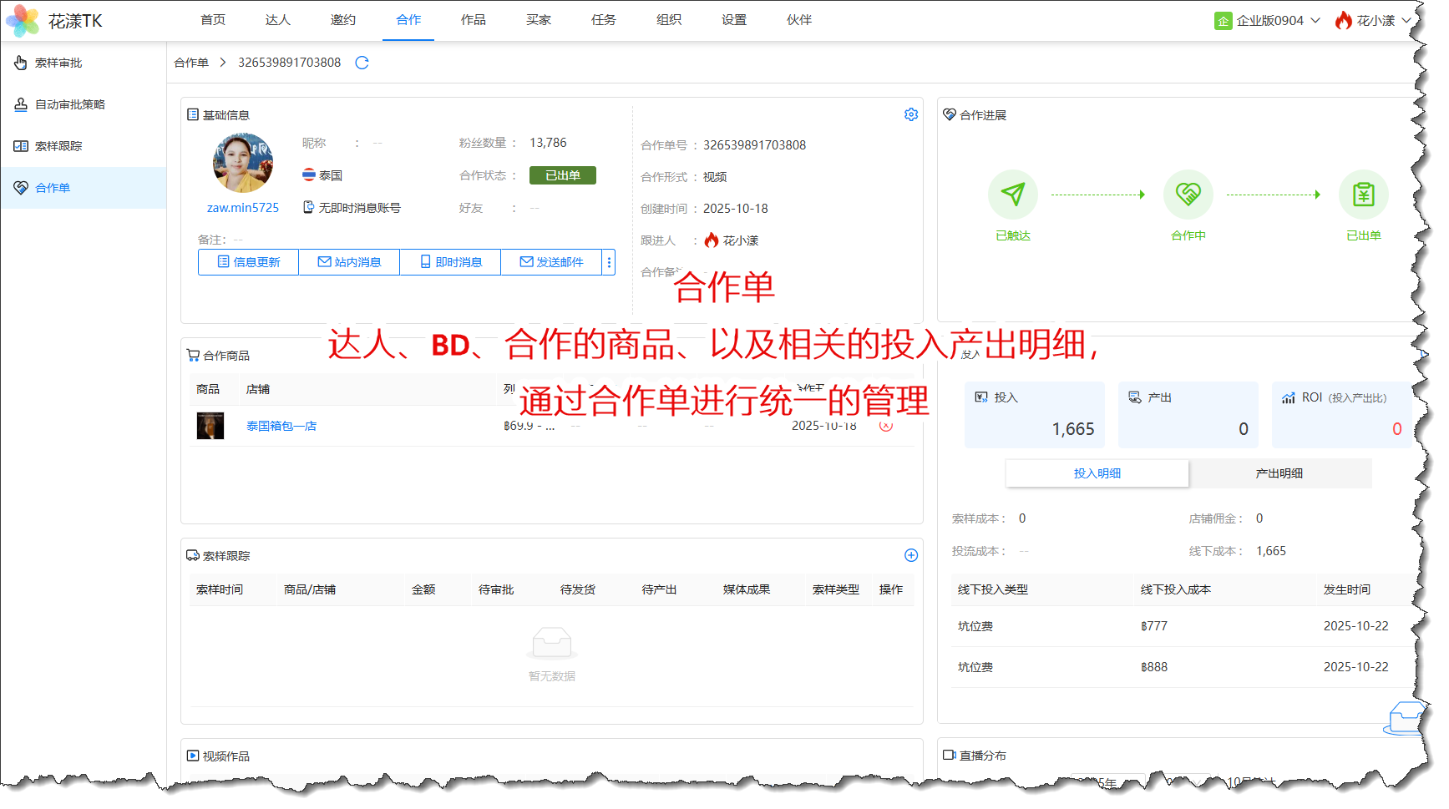Click the 合作中 handshake stage icon

[x=1188, y=195]
